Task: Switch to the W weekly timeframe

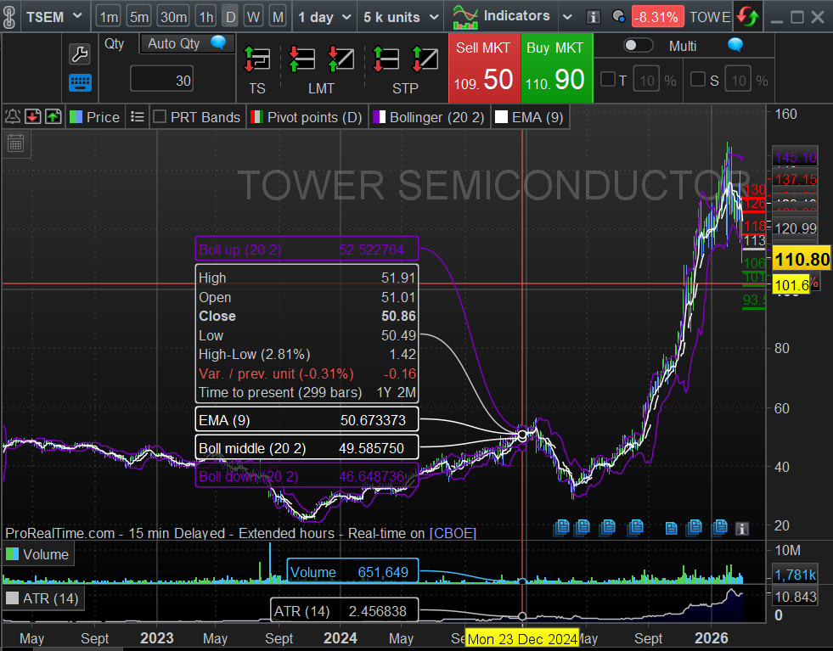Action: tap(254, 17)
